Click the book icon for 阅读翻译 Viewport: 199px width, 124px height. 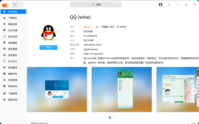click(4, 67)
